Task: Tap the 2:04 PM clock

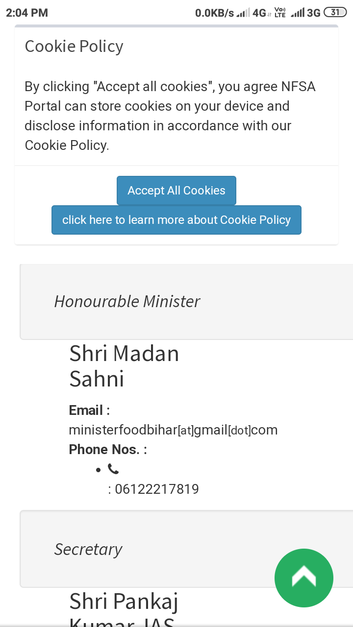Action: point(27,13)
